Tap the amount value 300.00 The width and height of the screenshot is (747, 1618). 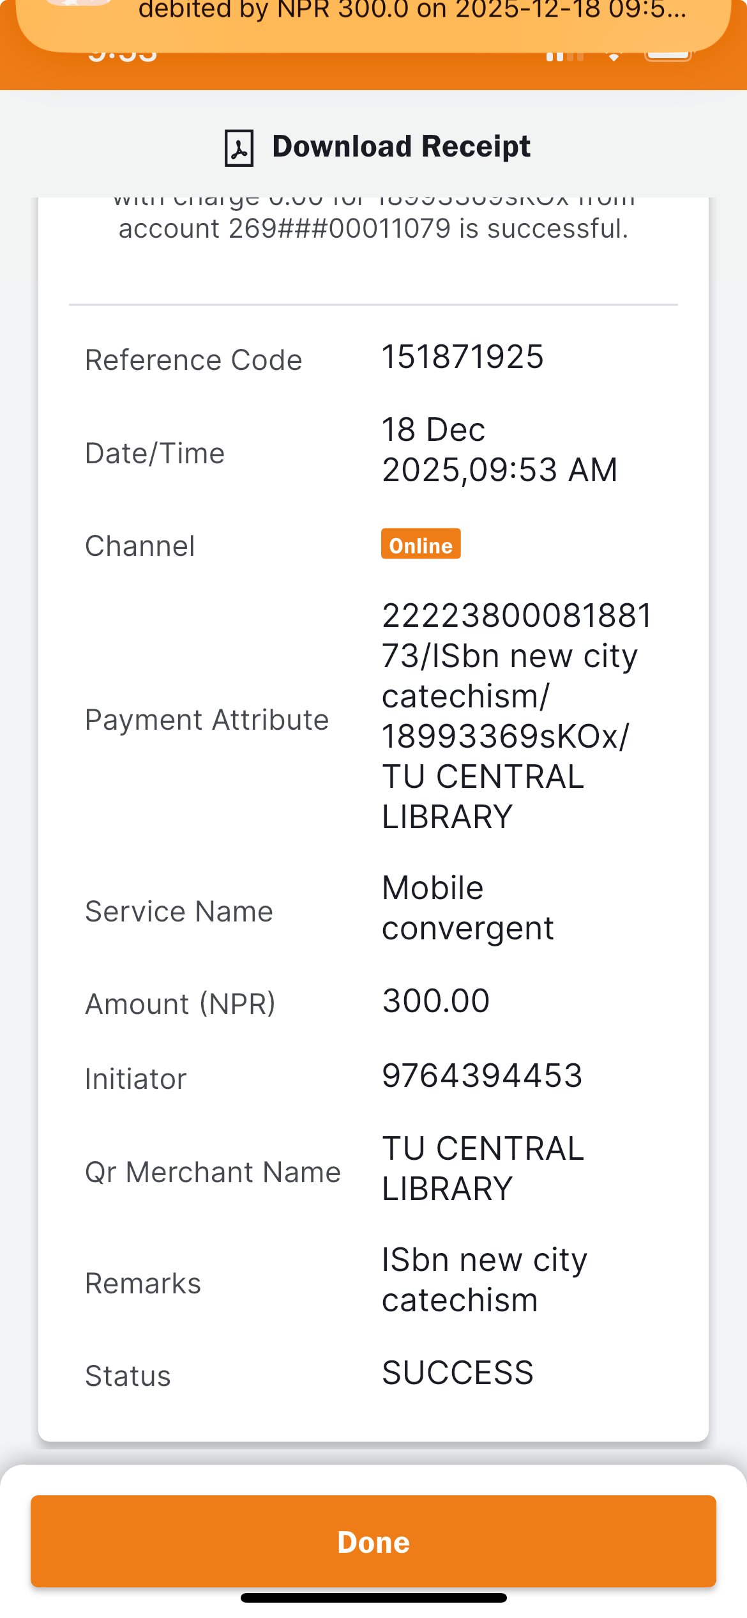435,1001
